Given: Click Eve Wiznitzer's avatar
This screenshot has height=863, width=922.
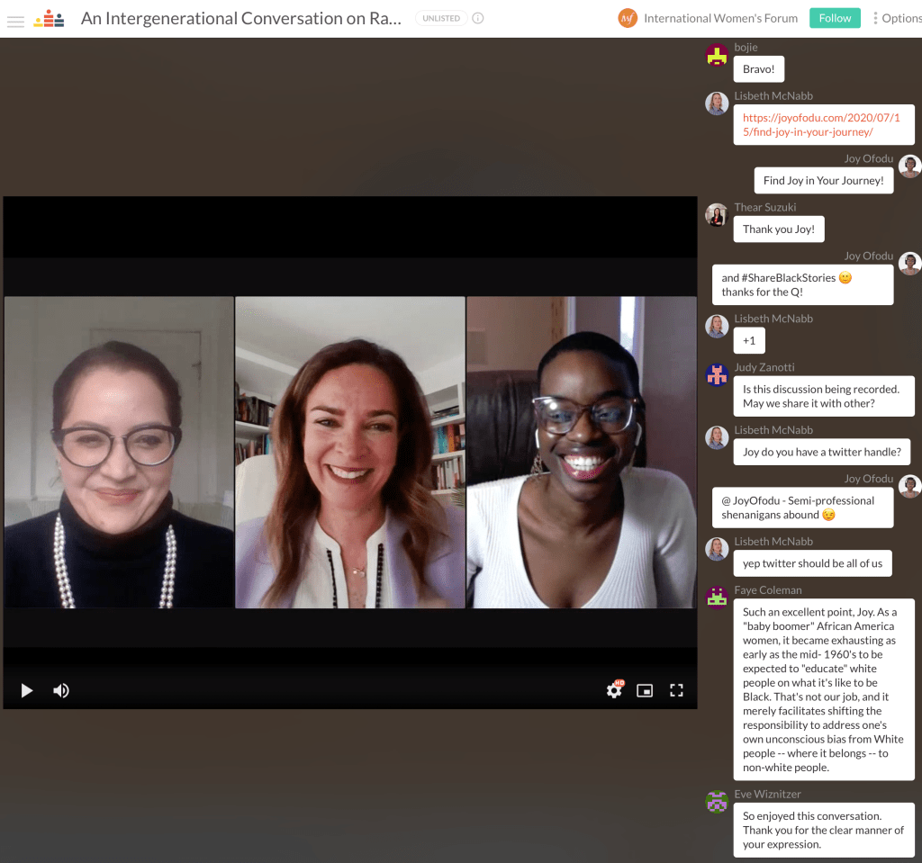Looking at the screenshot, I should click(717, 802).
